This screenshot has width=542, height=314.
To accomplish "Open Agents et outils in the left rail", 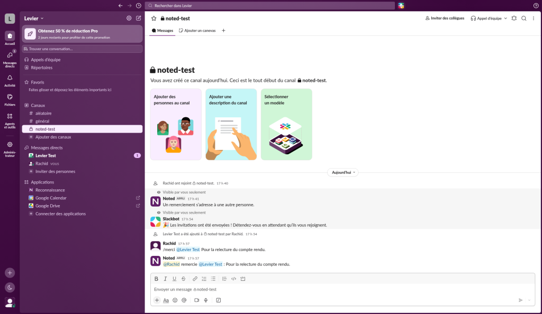I will coord(10,121).
